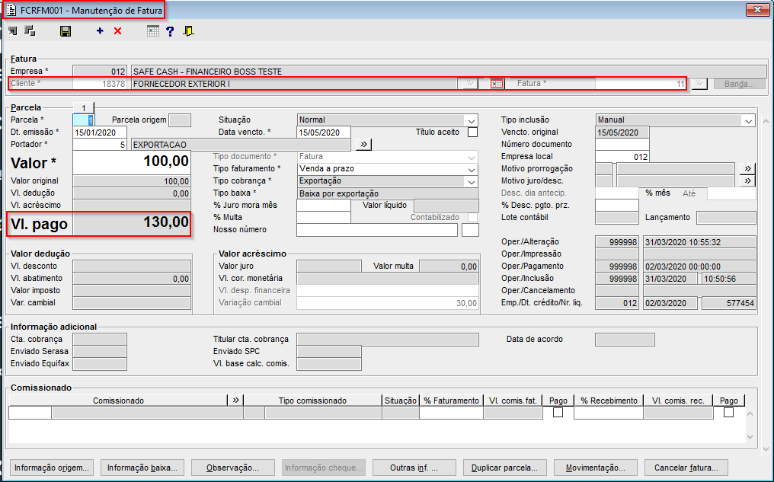Viewport: 774px width, 482px height.
Task: Click the Comissionado grid scroll-up arrow
Action: [x=750, y=413]
